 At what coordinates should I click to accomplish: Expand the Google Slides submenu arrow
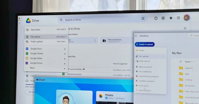[x=65, y=59]
